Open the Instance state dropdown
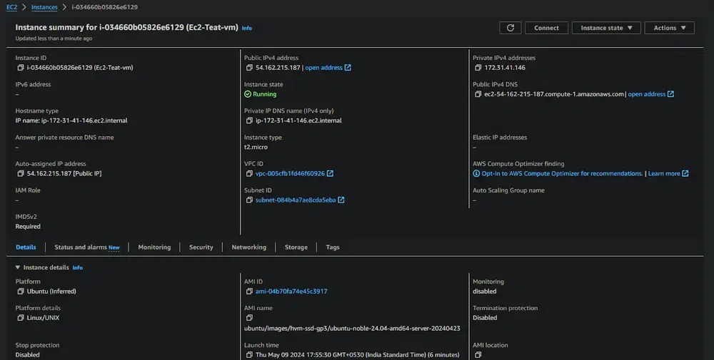This screenshot has height=360, width=714. [606, 28]
